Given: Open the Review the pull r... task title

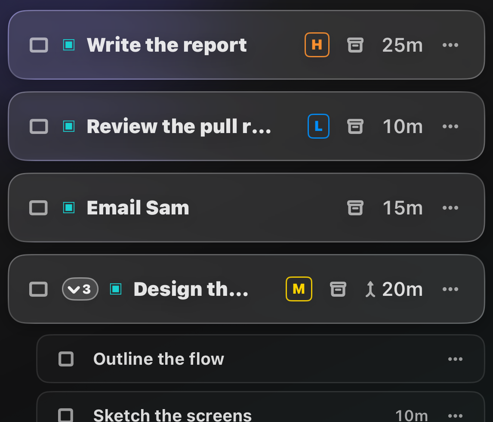Looking at the screenshot, I should click(x=179, y=127).
